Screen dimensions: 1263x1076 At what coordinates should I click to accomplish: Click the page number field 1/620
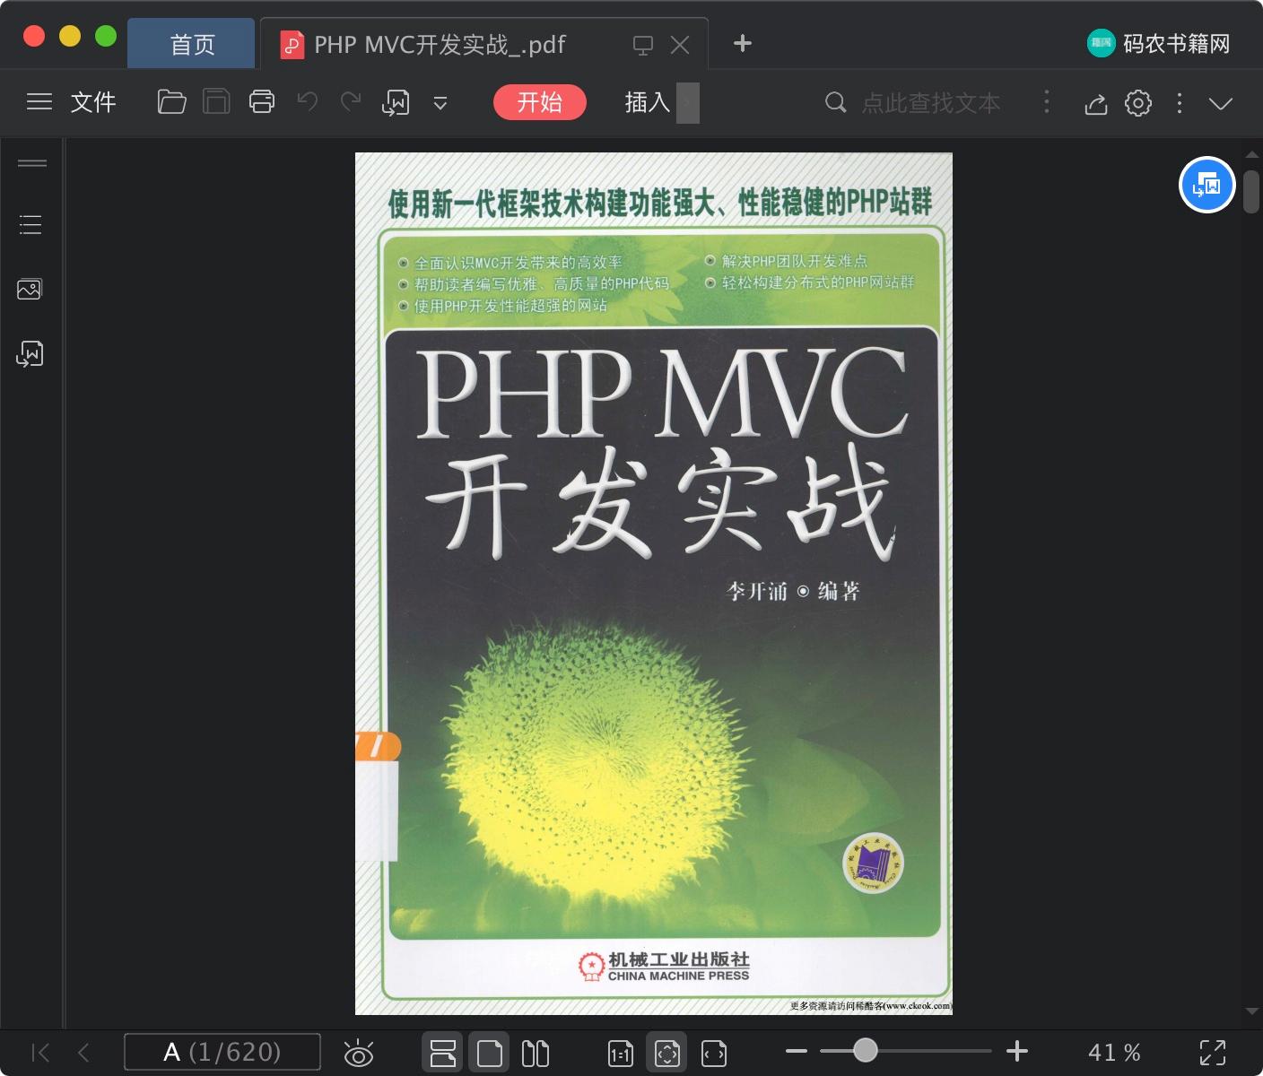(222, 1052)
